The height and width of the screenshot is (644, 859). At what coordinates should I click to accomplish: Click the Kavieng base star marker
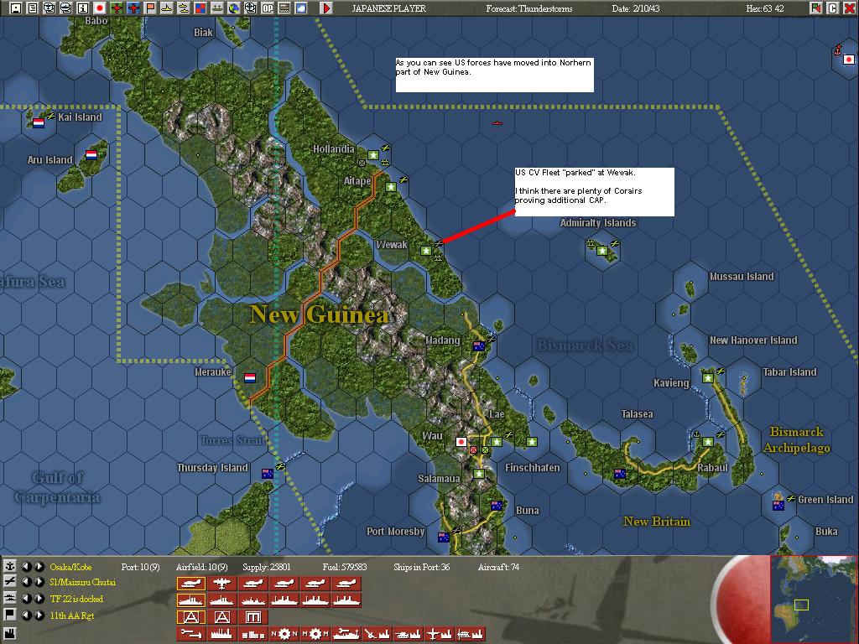pos(708,378)
